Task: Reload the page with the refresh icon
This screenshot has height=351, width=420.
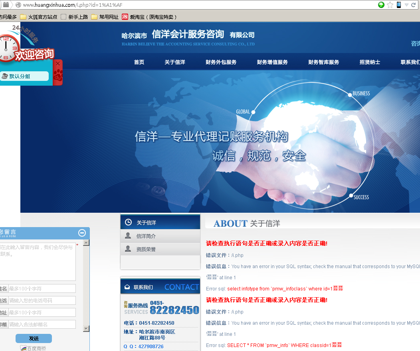Action: (414, 5)
